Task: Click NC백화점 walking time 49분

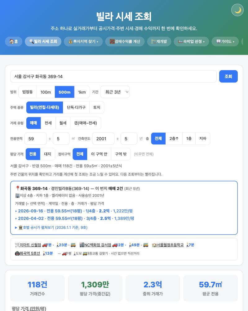Action: (135, 245)
